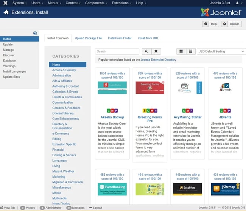
Task: Open the user account menu icon
Action: click(x=239, y=3)
